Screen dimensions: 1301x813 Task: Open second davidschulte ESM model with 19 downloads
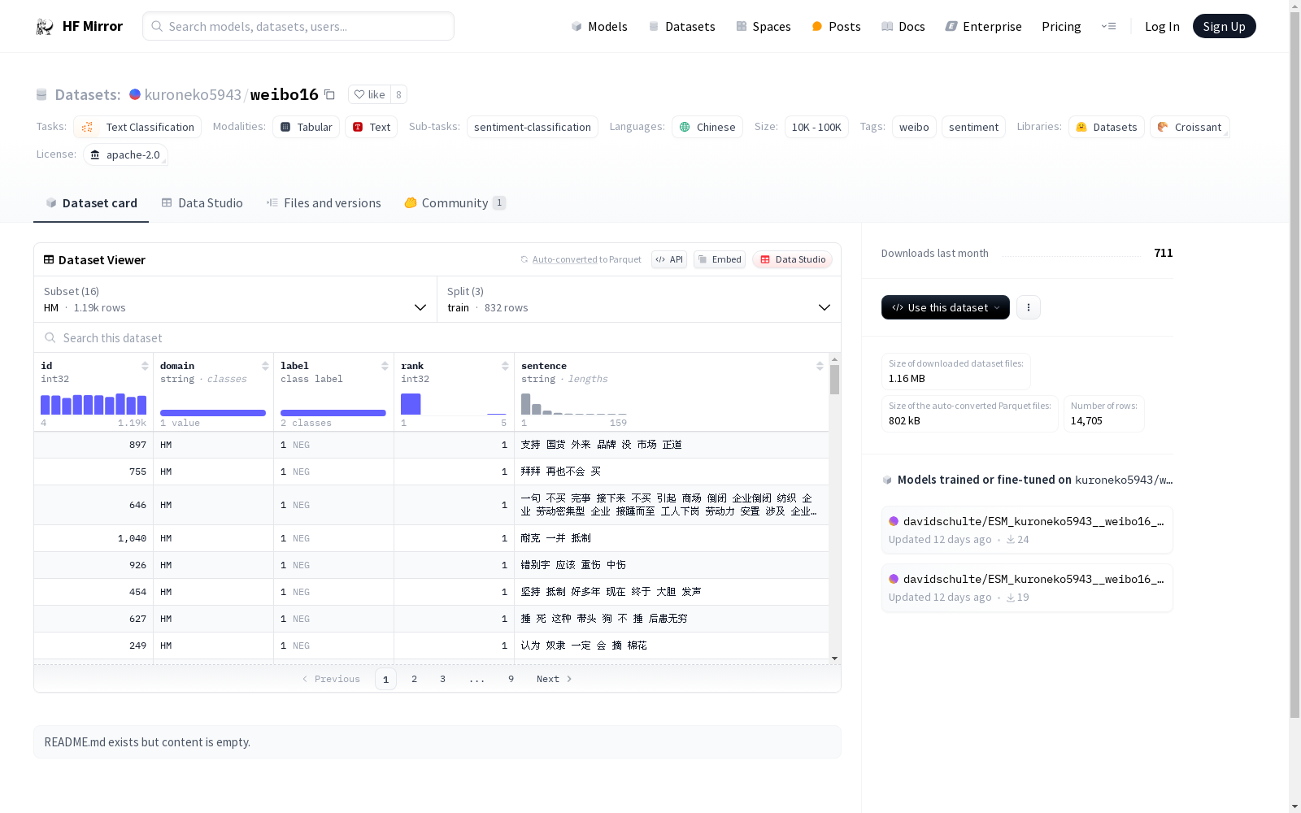point(1027,588)
